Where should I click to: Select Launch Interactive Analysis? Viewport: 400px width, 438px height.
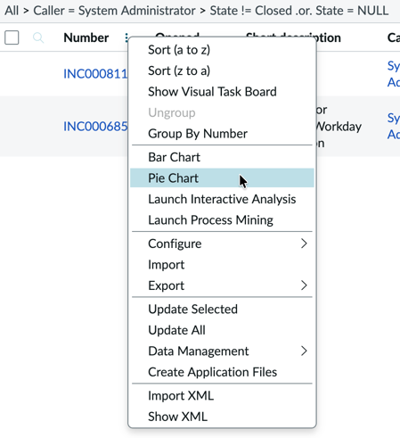(222, 199)
